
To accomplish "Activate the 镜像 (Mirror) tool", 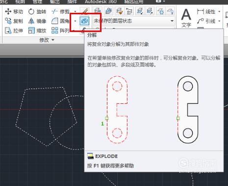I will click(37, 21).
